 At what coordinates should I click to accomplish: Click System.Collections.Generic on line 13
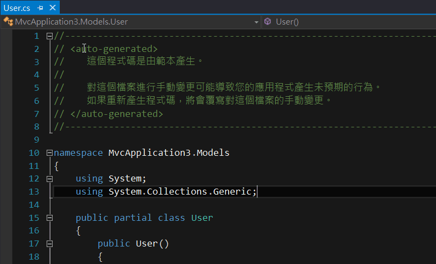coord(180,192)
